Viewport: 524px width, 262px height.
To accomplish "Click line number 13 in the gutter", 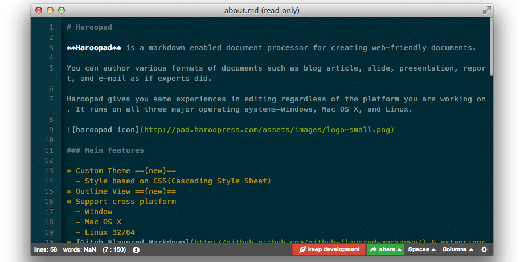I will [x=49, y=171].
